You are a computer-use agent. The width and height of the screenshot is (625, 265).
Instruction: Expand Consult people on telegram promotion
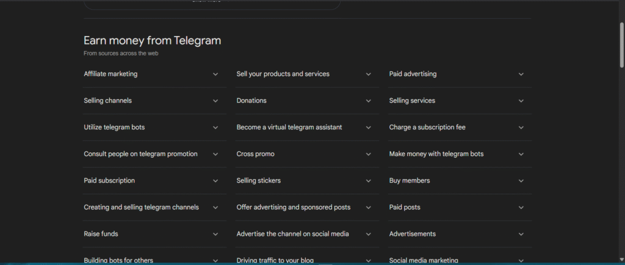click(140, 154)
